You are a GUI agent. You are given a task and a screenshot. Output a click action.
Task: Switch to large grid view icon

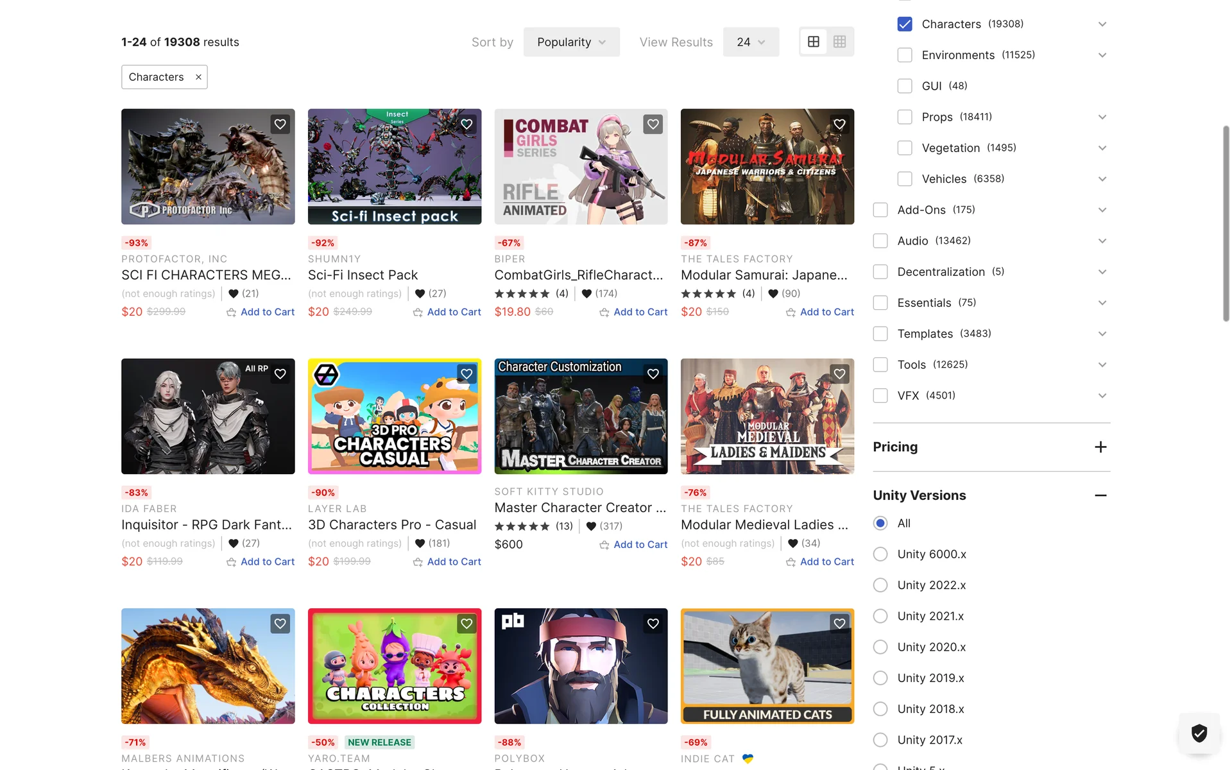[814, 42]
